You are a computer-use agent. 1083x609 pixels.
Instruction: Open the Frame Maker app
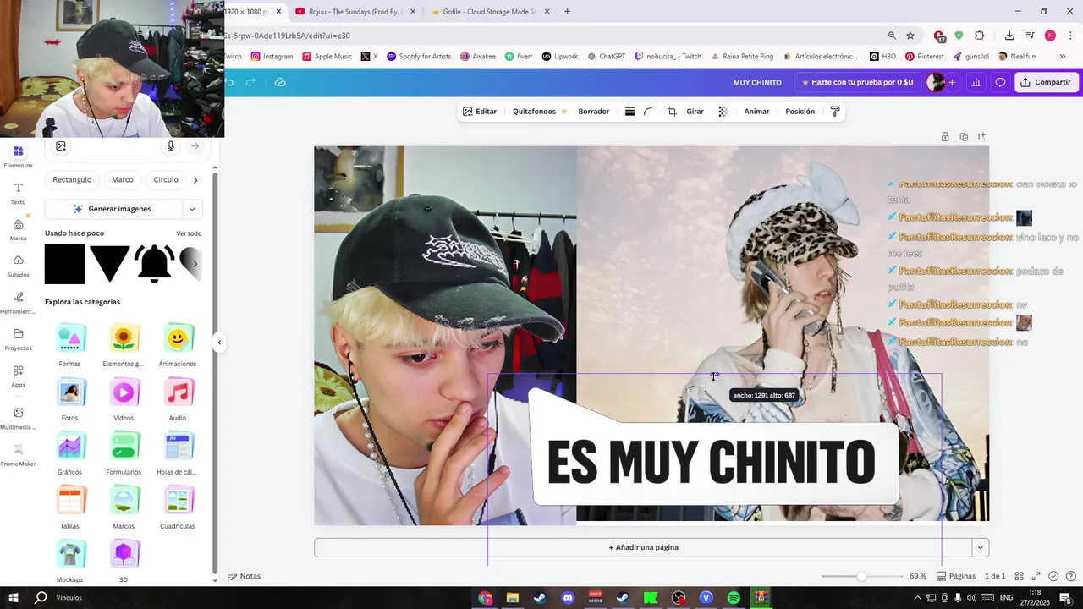point(18,455)
